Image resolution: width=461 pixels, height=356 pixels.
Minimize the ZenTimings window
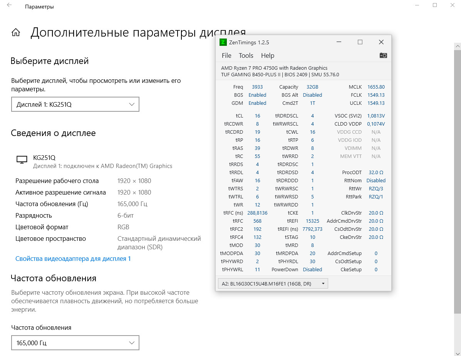(x=339, y=42)
